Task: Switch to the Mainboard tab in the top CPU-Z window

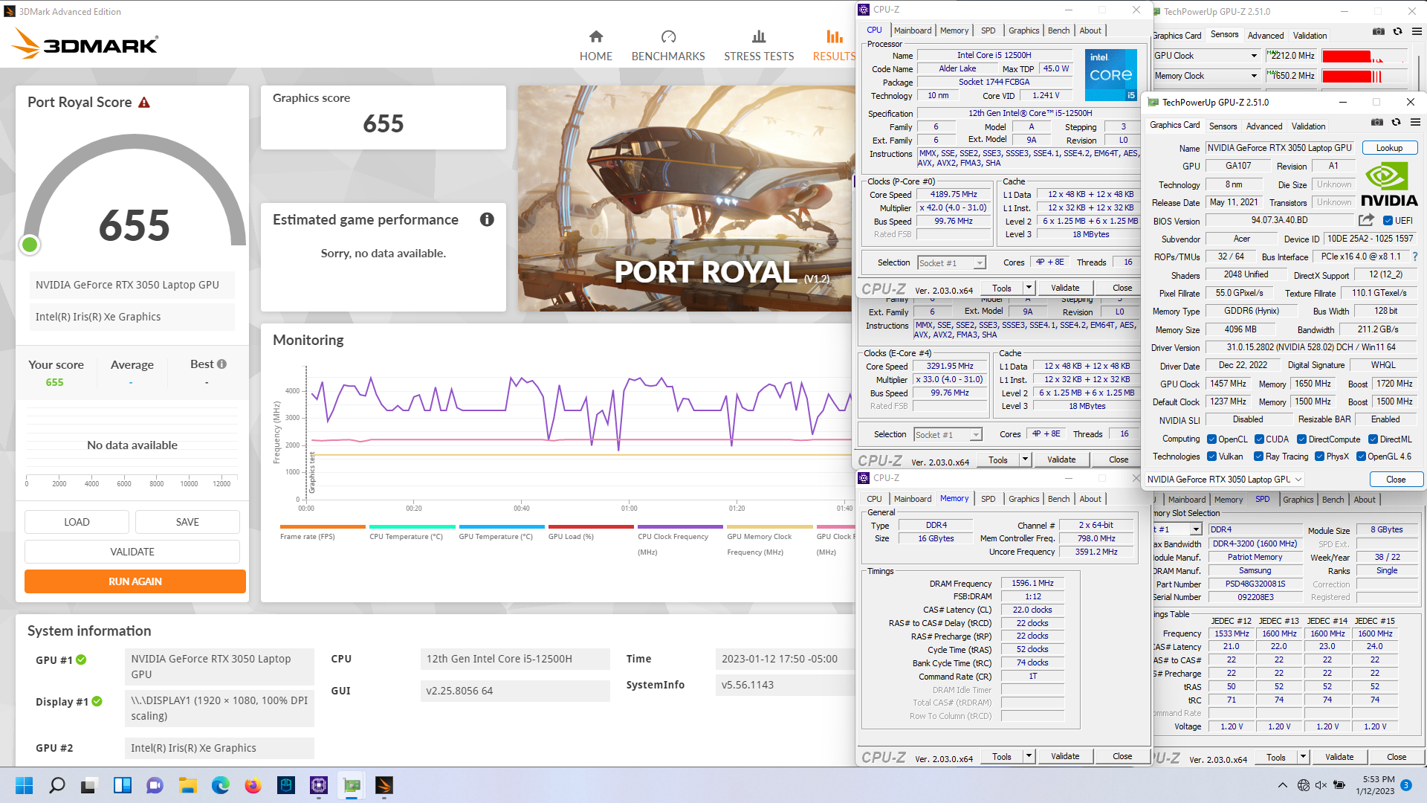Action: tap(912, 30)
